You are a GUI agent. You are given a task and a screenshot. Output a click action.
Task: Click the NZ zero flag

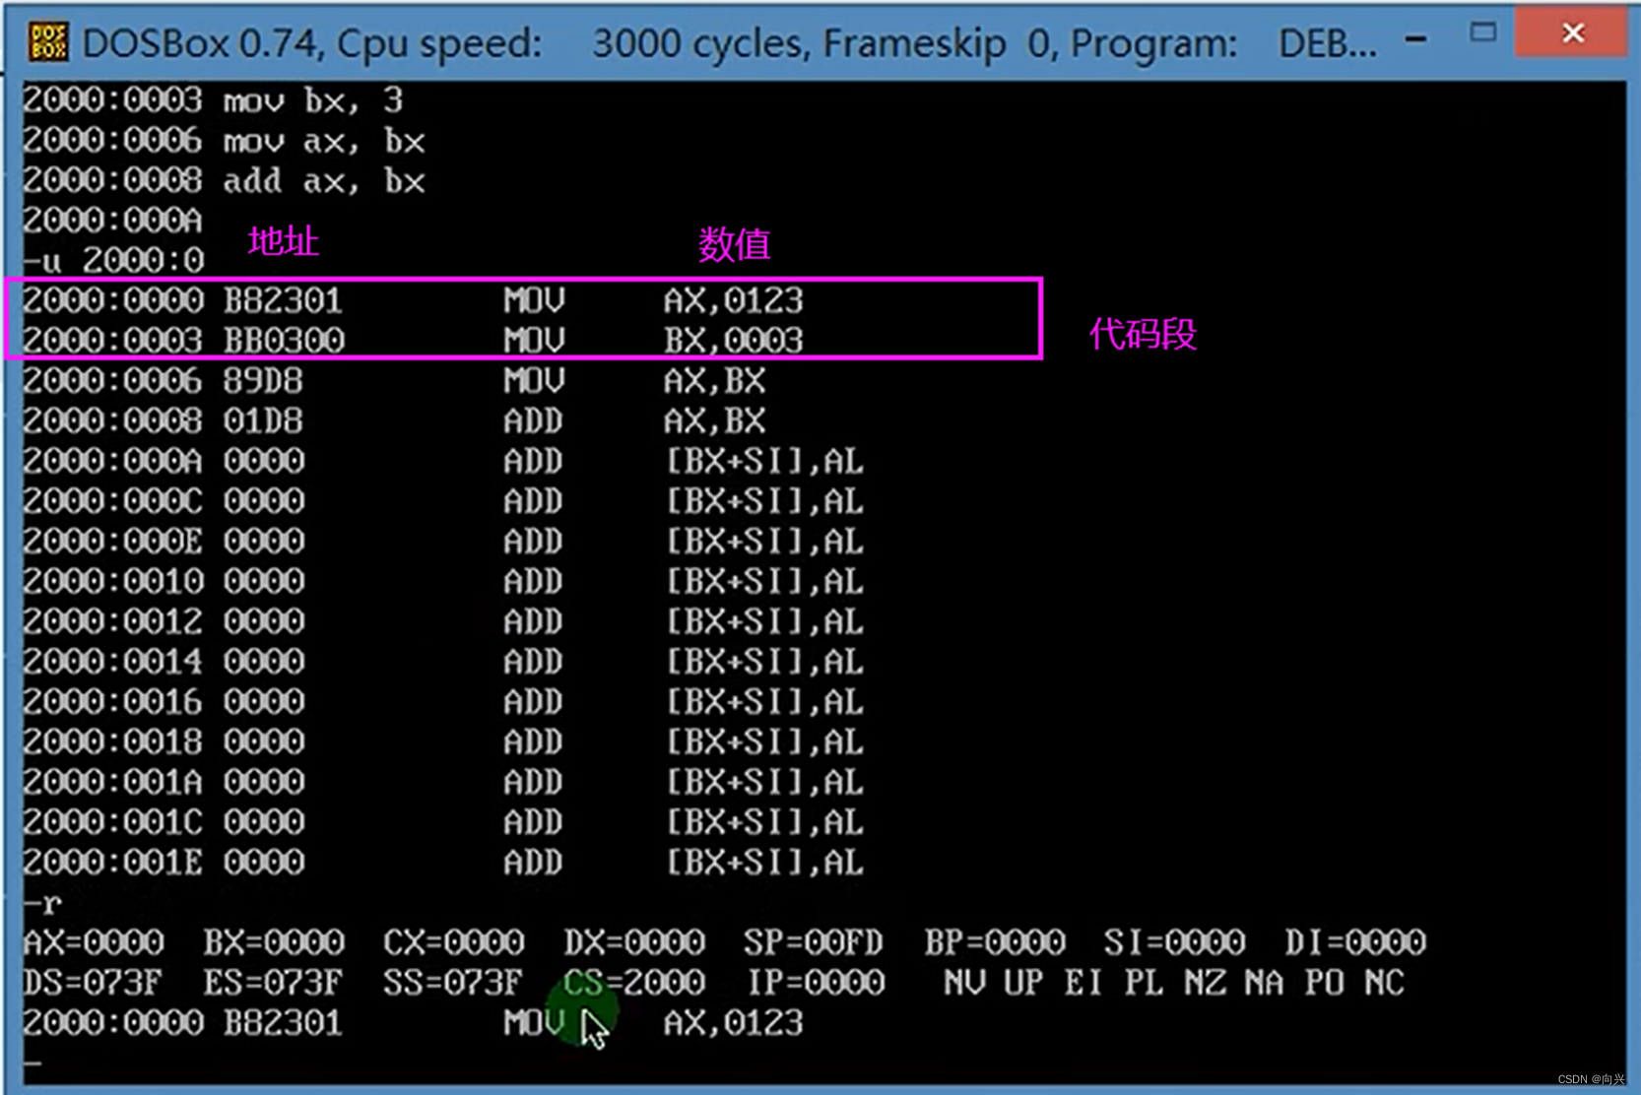1205,984
